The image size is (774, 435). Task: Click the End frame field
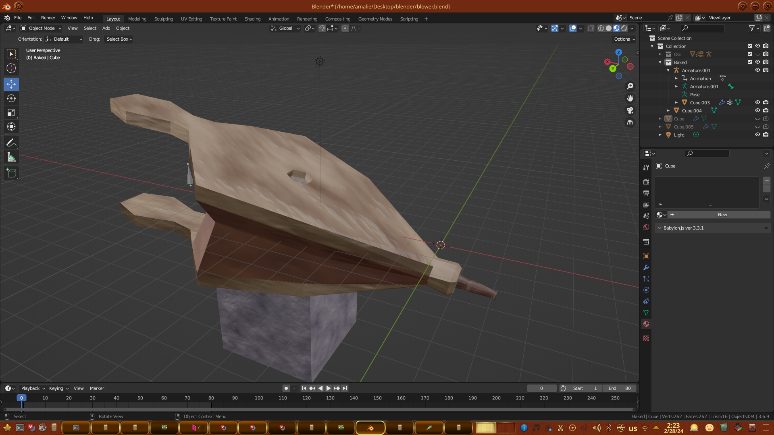tap(620, 388)
